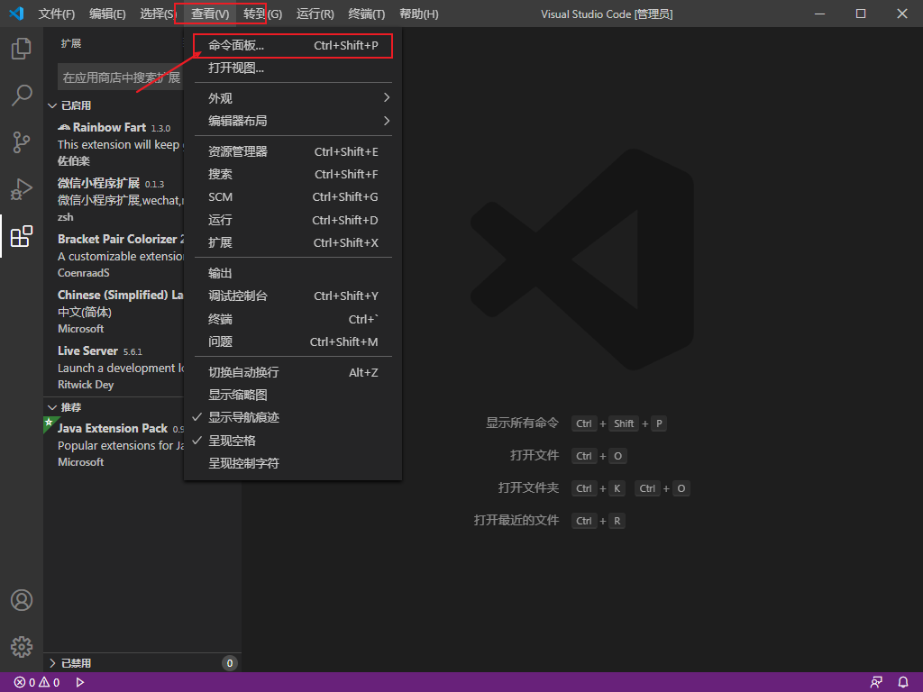
Task: Select the Extensions activity bar icon
Action: pyautogui.click(x=22, y=236)
